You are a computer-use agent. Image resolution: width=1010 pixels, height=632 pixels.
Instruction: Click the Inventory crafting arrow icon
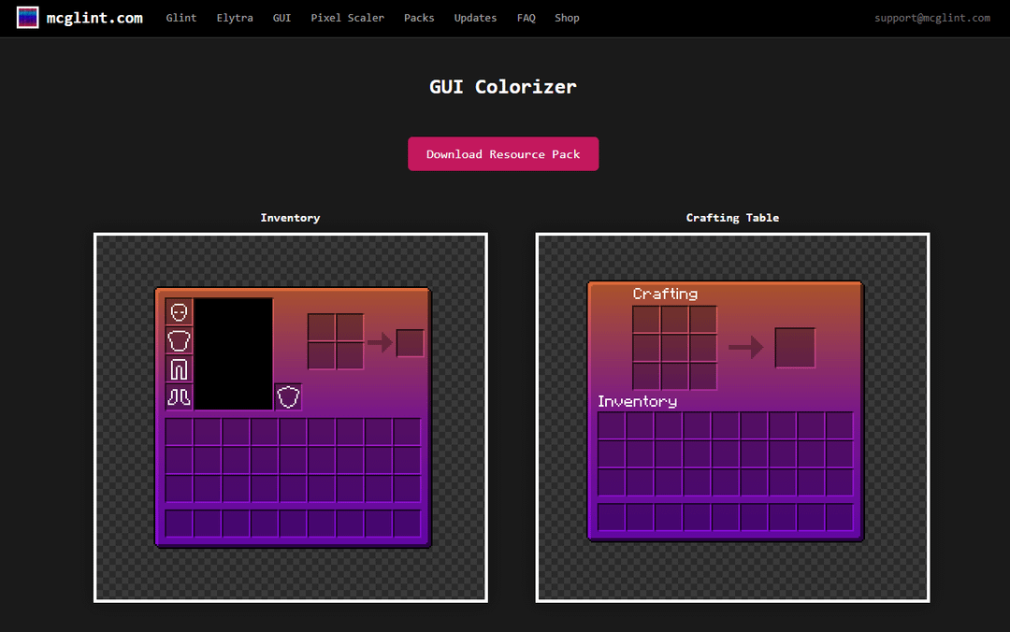coord(380,343)
